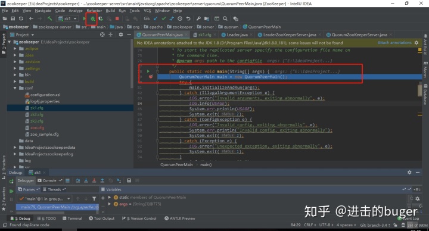
Task: Click the filter funnel icon in Frames
Action: [x=94, y=199]
